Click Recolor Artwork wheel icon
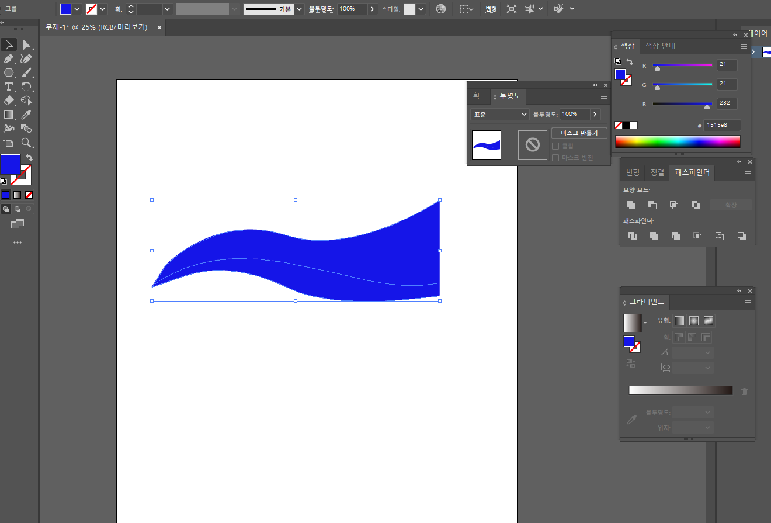This screenshot has width=771, height=523. click(441, 9)
